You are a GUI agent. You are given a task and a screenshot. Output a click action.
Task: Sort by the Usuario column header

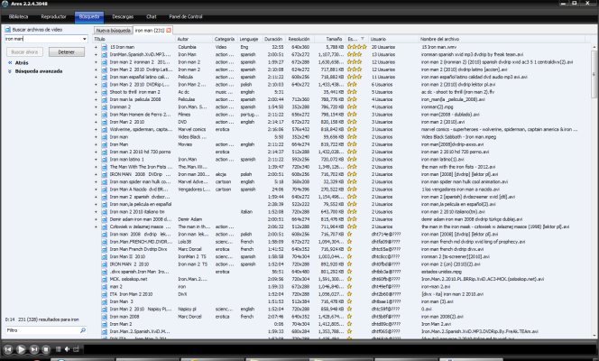pyautogui.click(x=393, y=39)
